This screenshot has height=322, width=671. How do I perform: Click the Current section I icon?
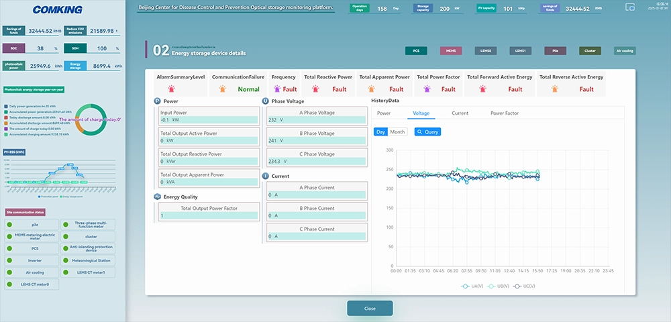tap(265, 176)
